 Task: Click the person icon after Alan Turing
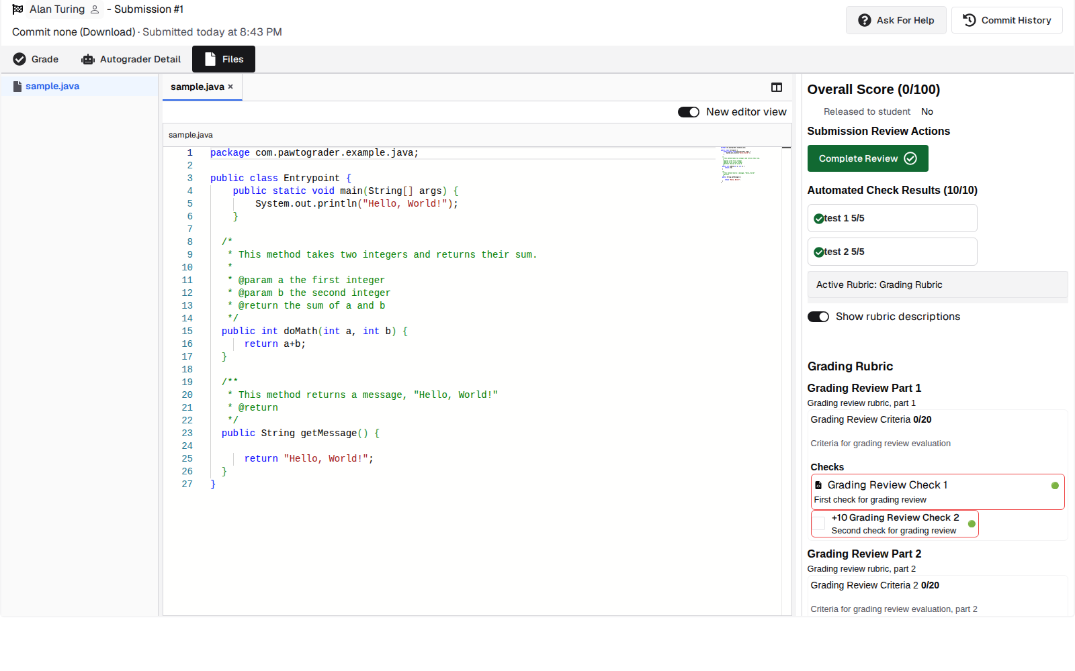[x=95, y=9]
